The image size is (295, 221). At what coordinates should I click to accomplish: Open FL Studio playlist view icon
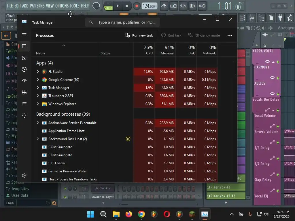242,18
